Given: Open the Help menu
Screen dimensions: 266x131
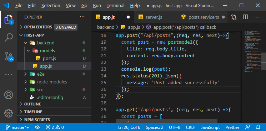Looking at the screenshot, I should [135, 6].
